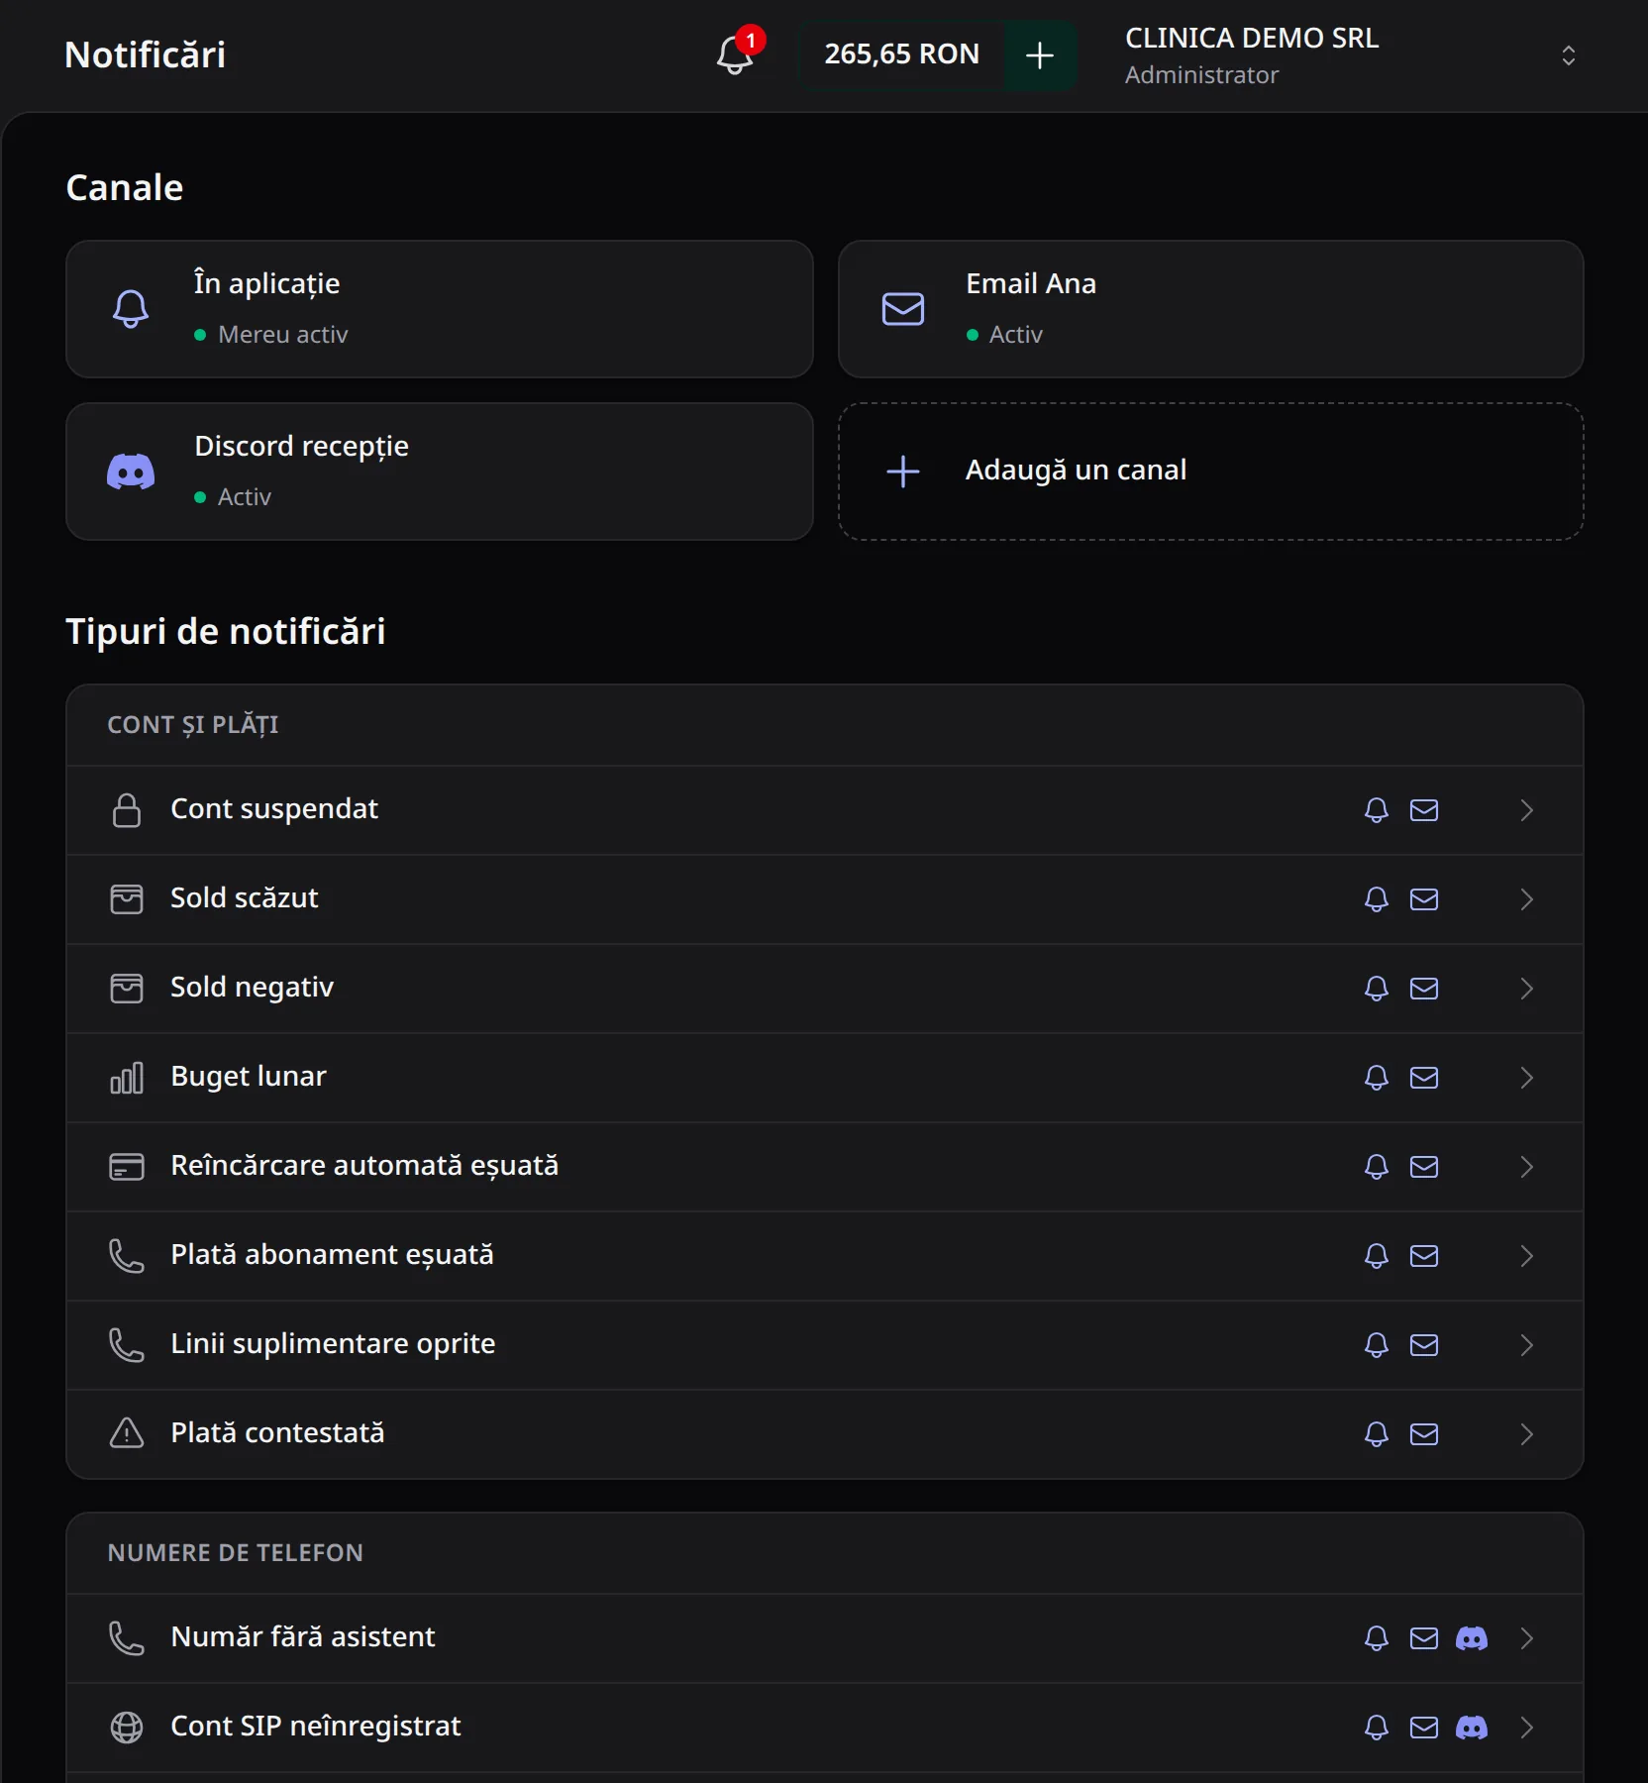The width and height of the screenshot is (1648, 1783).
Task: Expand the Plată contestată row chevron
Action: point(1527,1434)
